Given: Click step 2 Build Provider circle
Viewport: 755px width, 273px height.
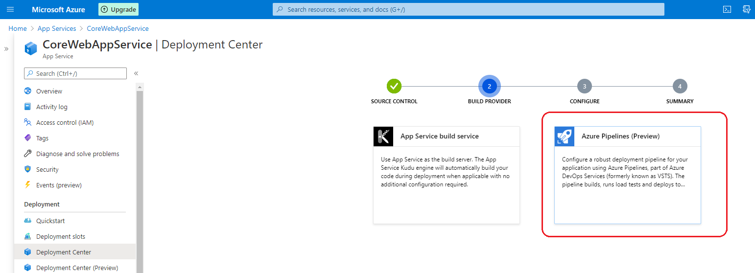Looking at the screenshot, I should [489, 87].
